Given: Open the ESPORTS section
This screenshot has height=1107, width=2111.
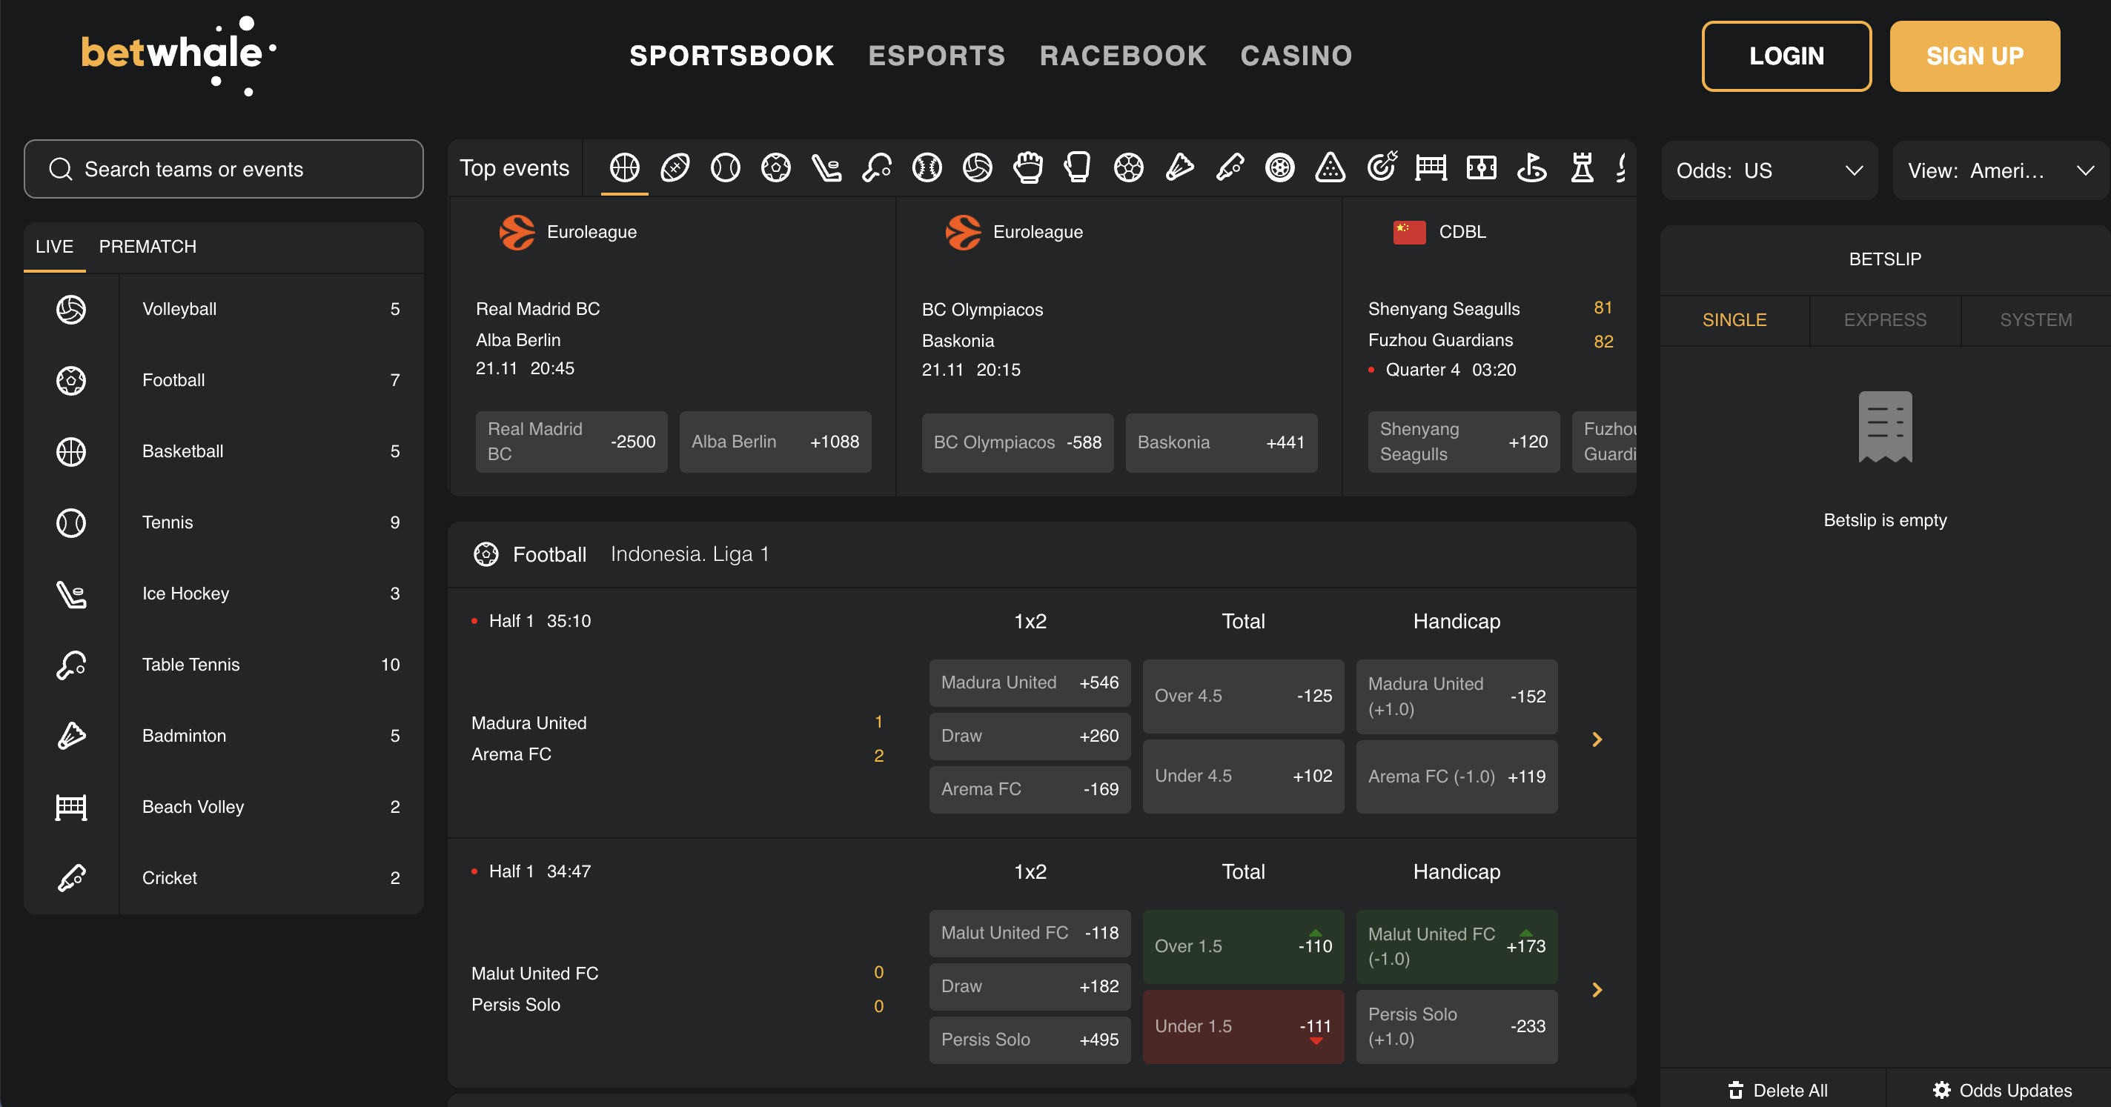Looking at the screenshot, I should tap(937, 55).
